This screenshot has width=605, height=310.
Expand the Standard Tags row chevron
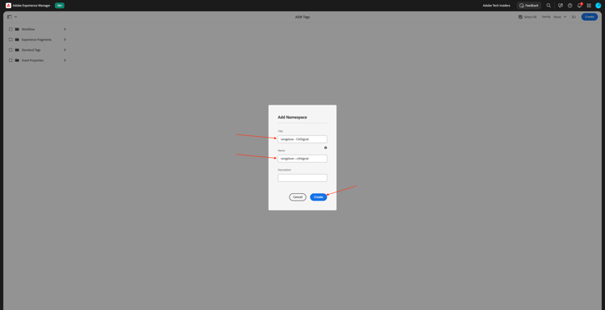click(65, 50)
